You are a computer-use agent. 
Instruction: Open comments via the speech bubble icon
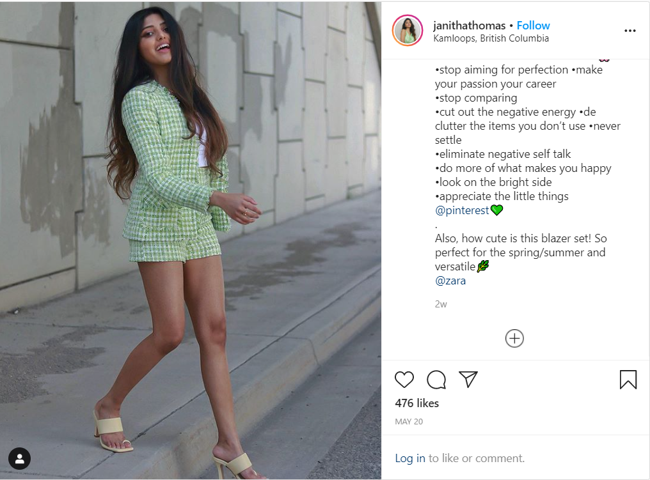pos(436,380)
